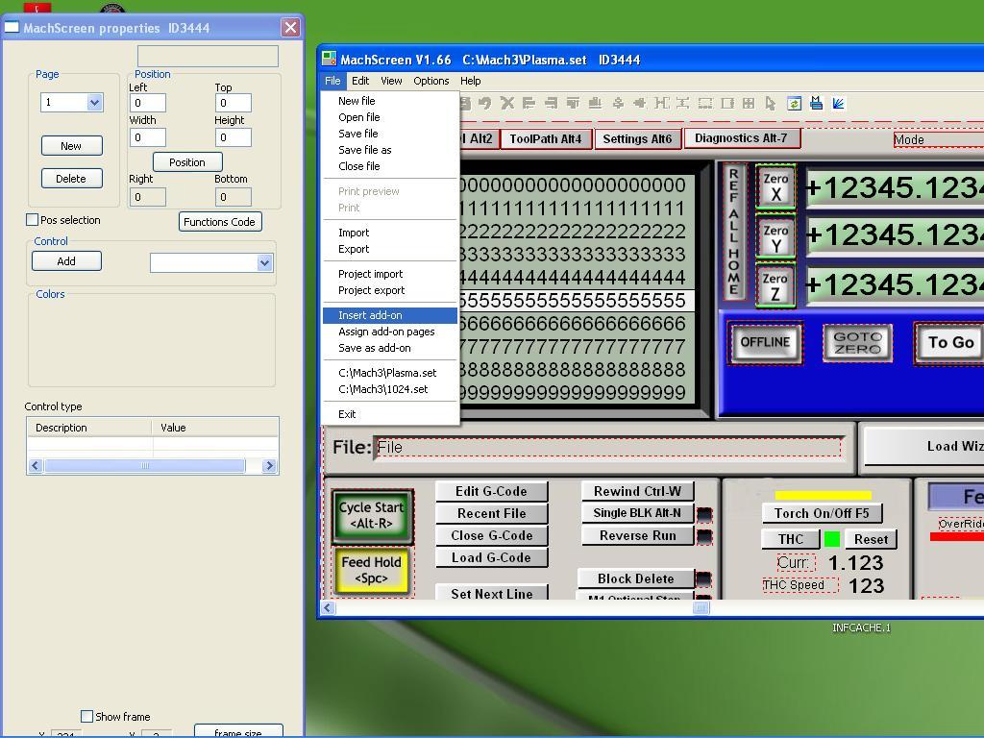The height and width of the screenshot is (738, 984).
Task: Click the REF ALL HOME button
Action: point(734,232)
